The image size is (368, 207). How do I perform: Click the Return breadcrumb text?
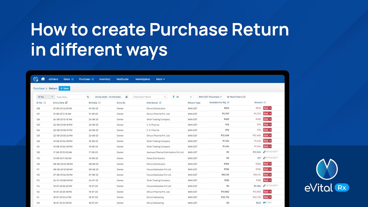coord(53,89)
